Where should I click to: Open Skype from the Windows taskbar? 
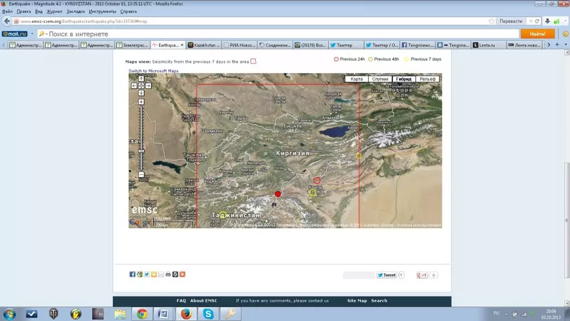pos(209,314)
